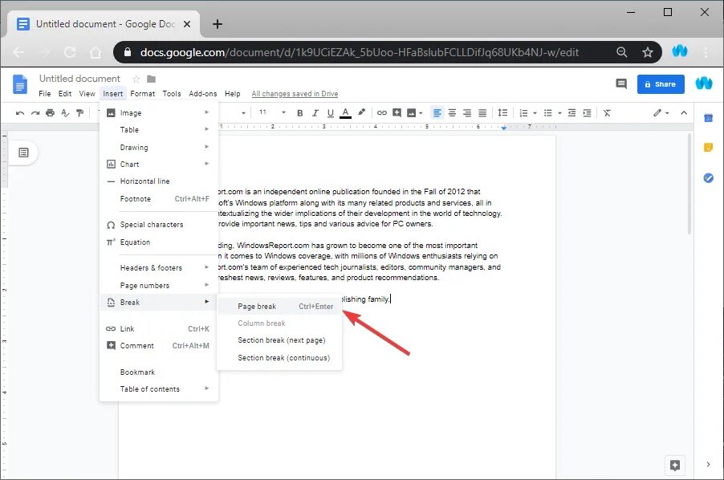Expand side panel with bottom chevron
Viewport: 724px width, 480px height.
(x=708, y=464)
